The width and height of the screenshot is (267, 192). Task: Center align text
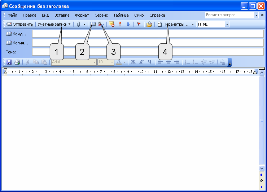tap(168, 62)
